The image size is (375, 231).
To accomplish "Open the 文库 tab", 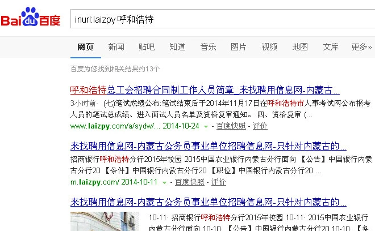I will click(331, 47).
